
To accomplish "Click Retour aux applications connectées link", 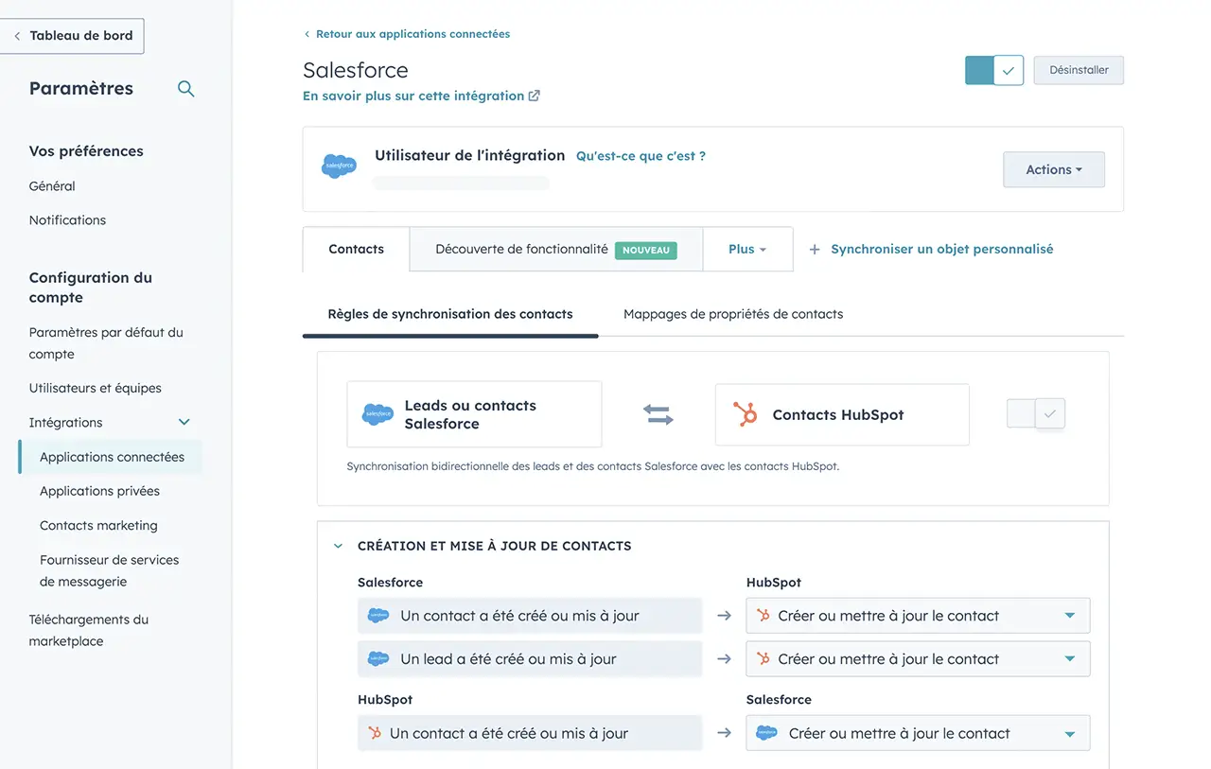I will [412, 34].
